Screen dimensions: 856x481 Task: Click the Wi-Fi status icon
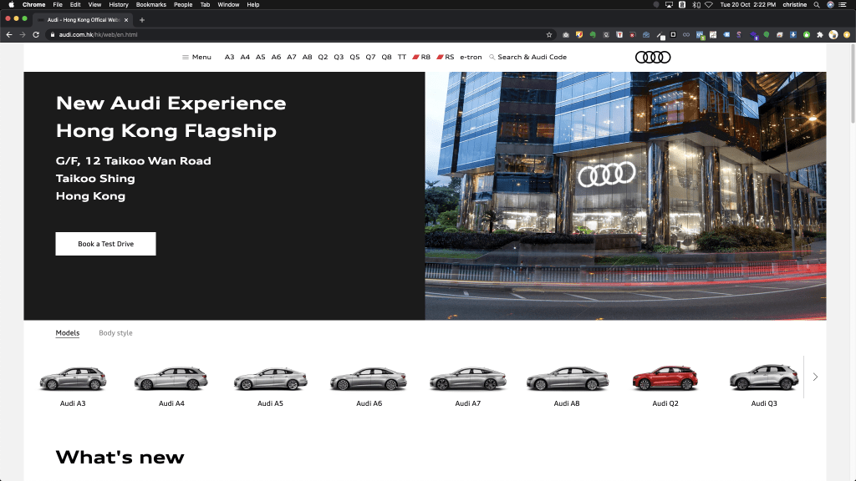pyautogui.click(x=709, y=4)
